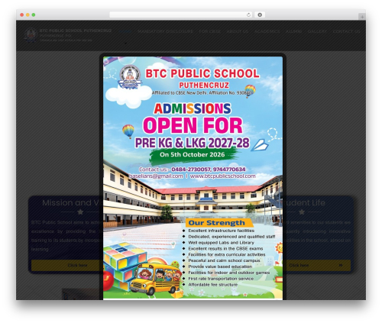Open a new tab with the plus button
The image size is (382, 323).
[362, 17]
